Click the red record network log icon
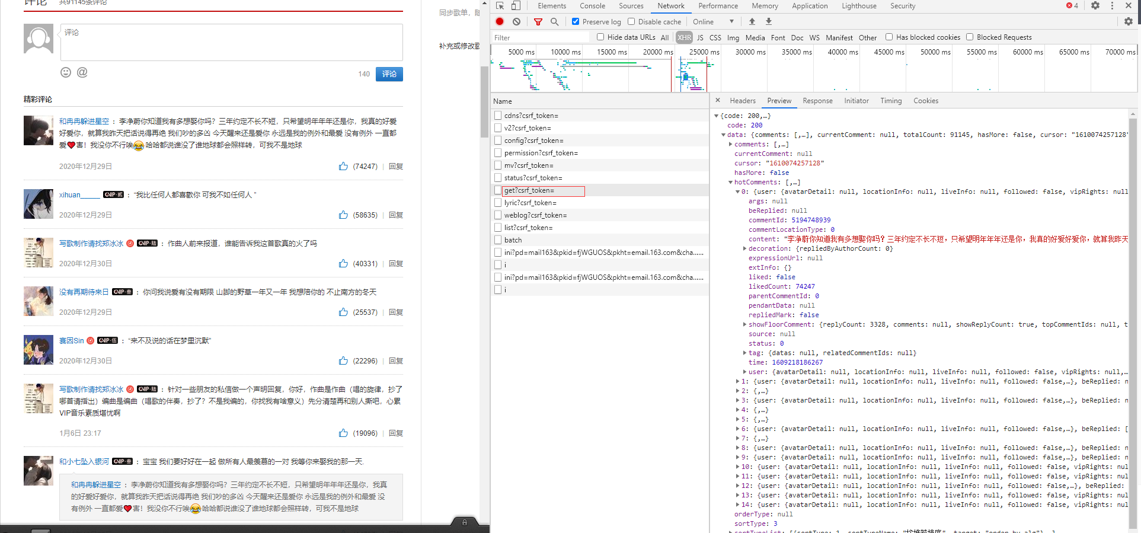Image resolution: width=1141 pixels, height=533 pixels. click(500, 21)
